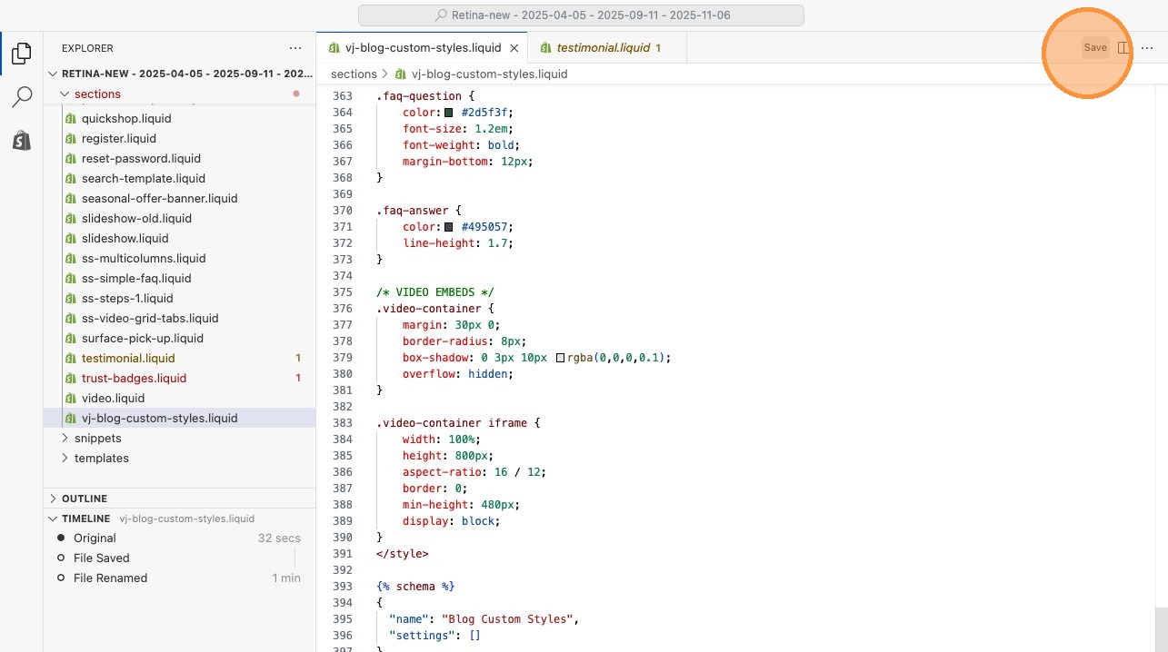Select the Original timeline entry
1168x652 pixels.
[x=95, y=538]
